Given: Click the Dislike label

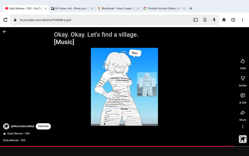Looking at the screenshot, I should (x=243, y=86).
